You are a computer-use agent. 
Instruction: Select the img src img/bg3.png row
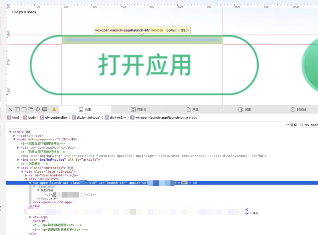point(143,156)
